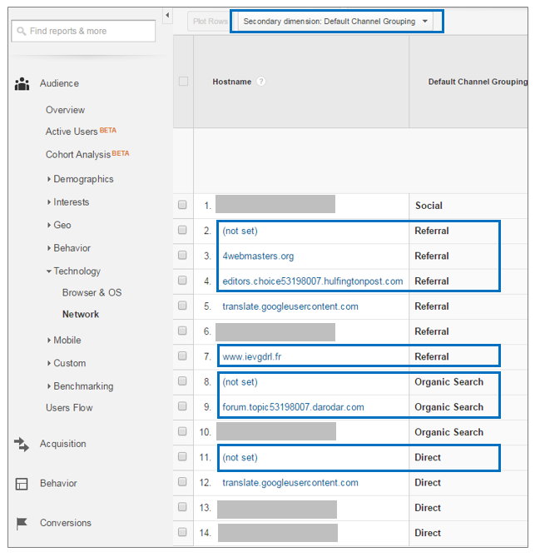545x557 pixels.
Task: Open the top-level Behavior section
Action: click(58, 484)
